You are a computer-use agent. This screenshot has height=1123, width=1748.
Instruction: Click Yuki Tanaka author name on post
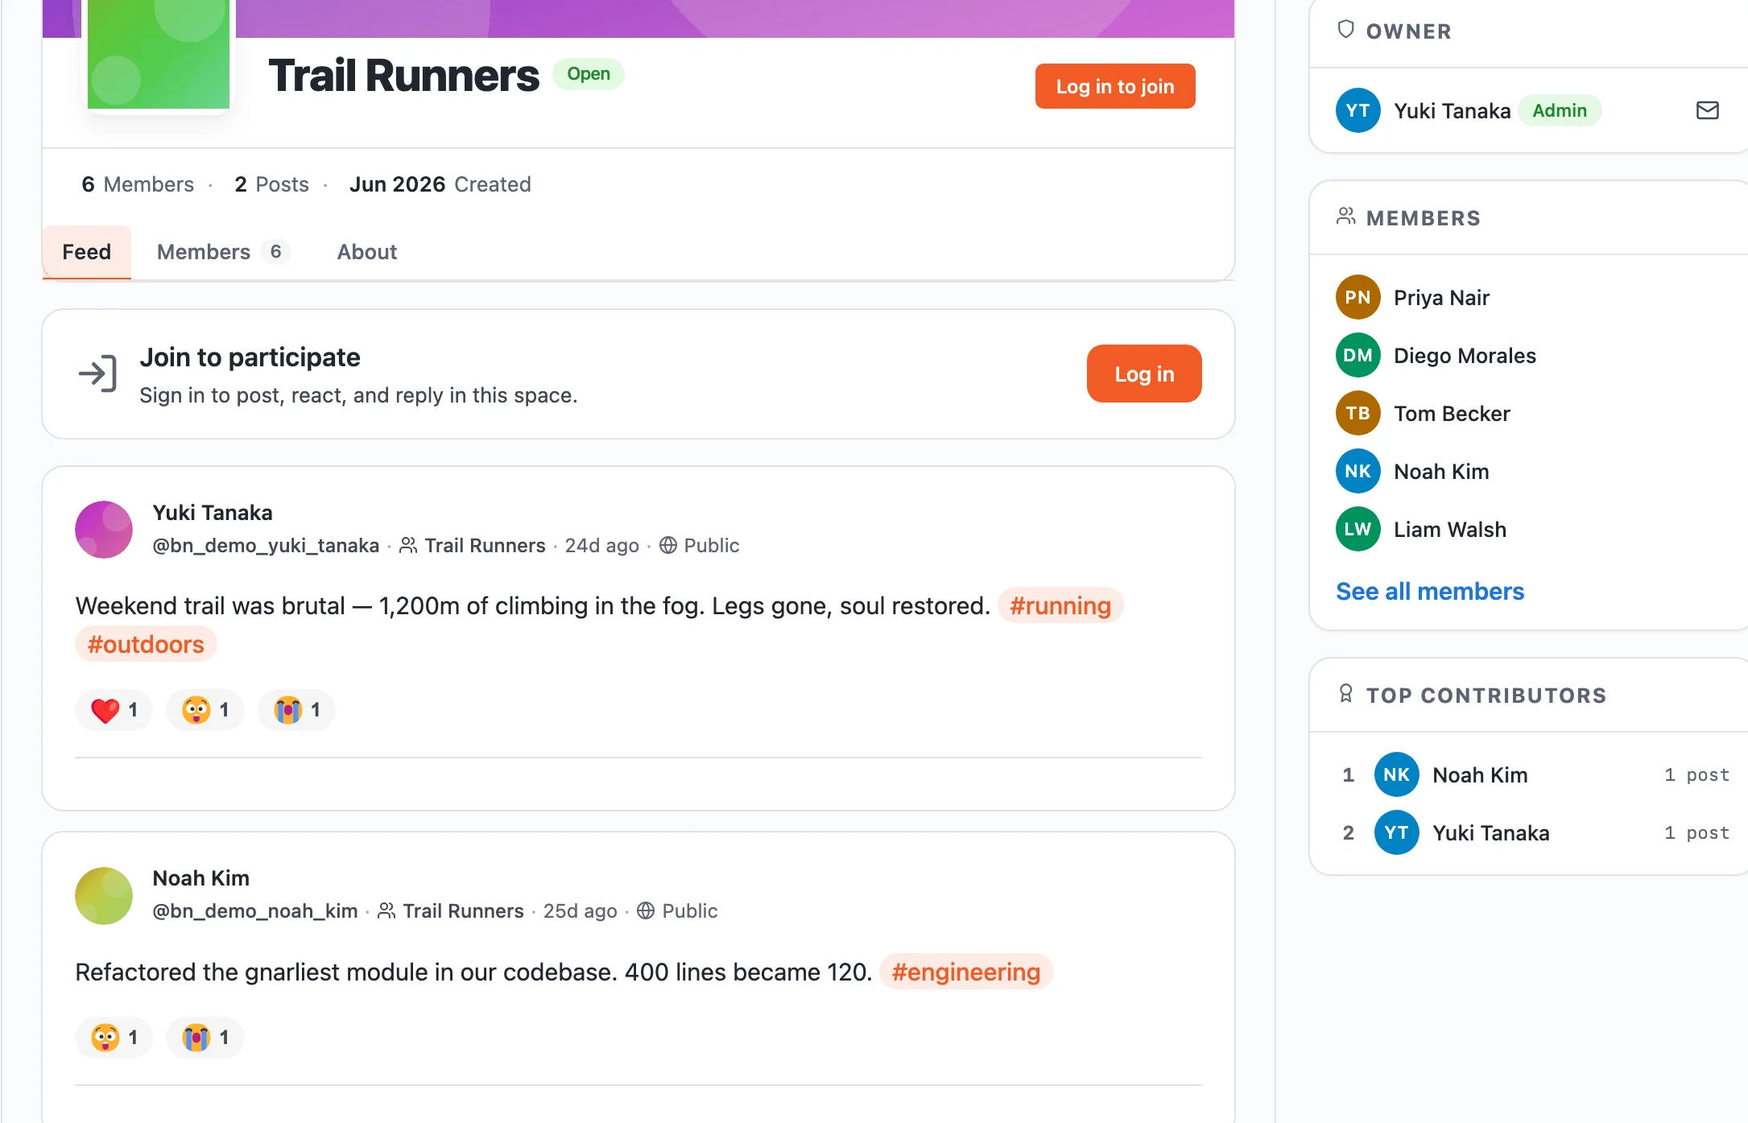213,513
